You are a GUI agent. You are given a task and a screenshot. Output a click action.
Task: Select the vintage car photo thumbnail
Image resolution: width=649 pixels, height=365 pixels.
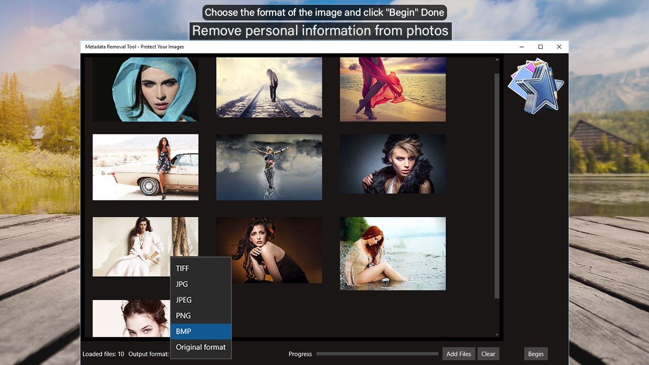pyautogui.click(x=145, y=167)
